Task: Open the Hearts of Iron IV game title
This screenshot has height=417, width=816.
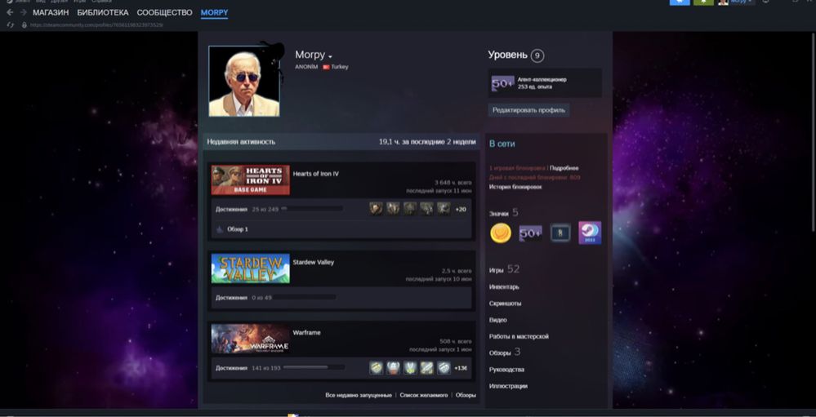Action: (316, 174)
